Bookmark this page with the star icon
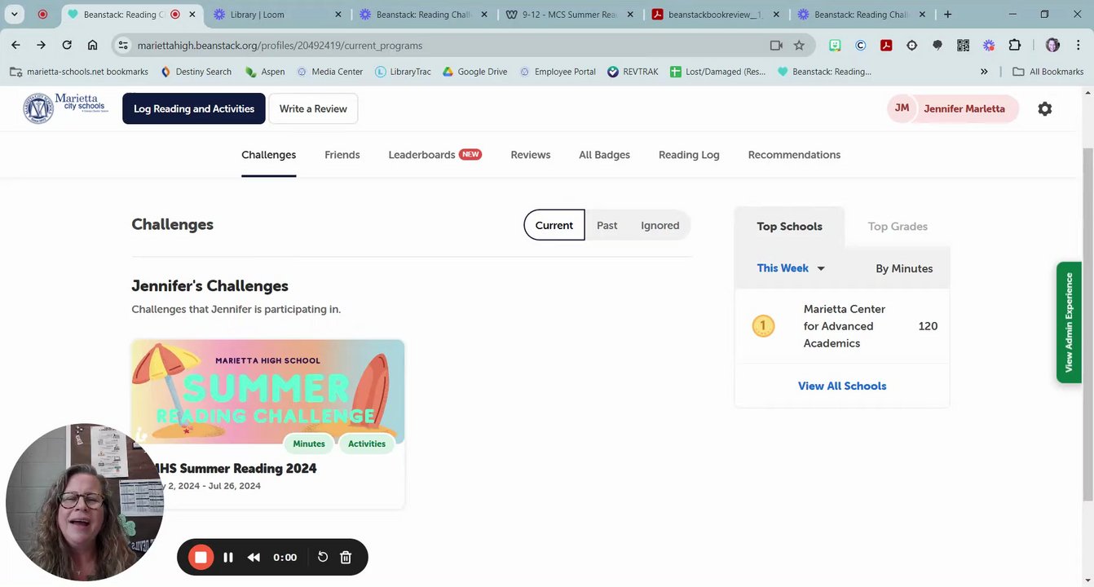Viewport: 1094px width, 587px height. click(x=799, y=46)
